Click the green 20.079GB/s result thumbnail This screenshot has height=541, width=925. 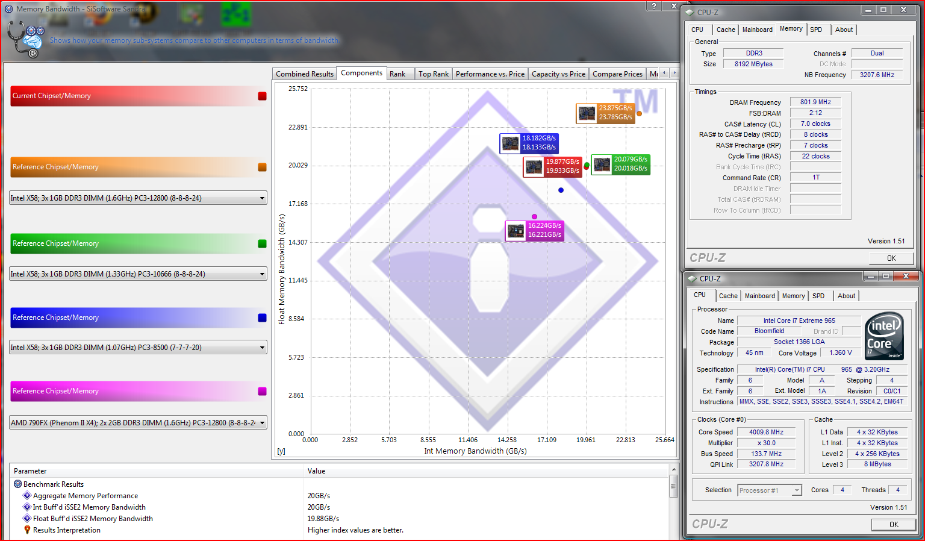pyautogui.click(x=602, y=164)
